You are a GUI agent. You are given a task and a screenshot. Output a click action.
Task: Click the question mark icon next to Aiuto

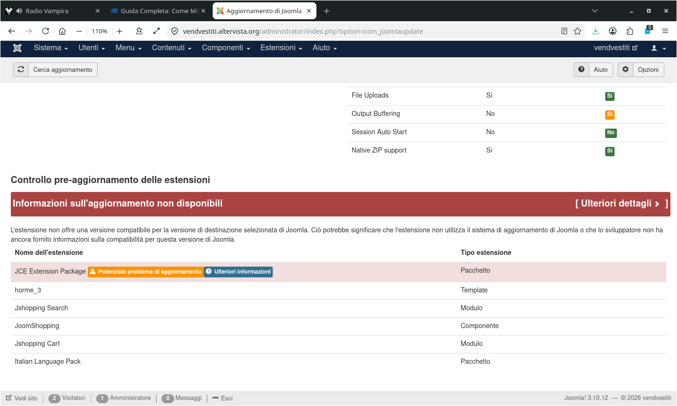(581, 69)
